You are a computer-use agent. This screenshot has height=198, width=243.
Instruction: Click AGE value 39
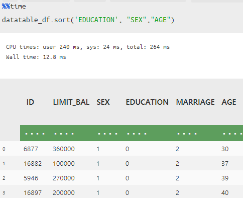pos(225,178)
